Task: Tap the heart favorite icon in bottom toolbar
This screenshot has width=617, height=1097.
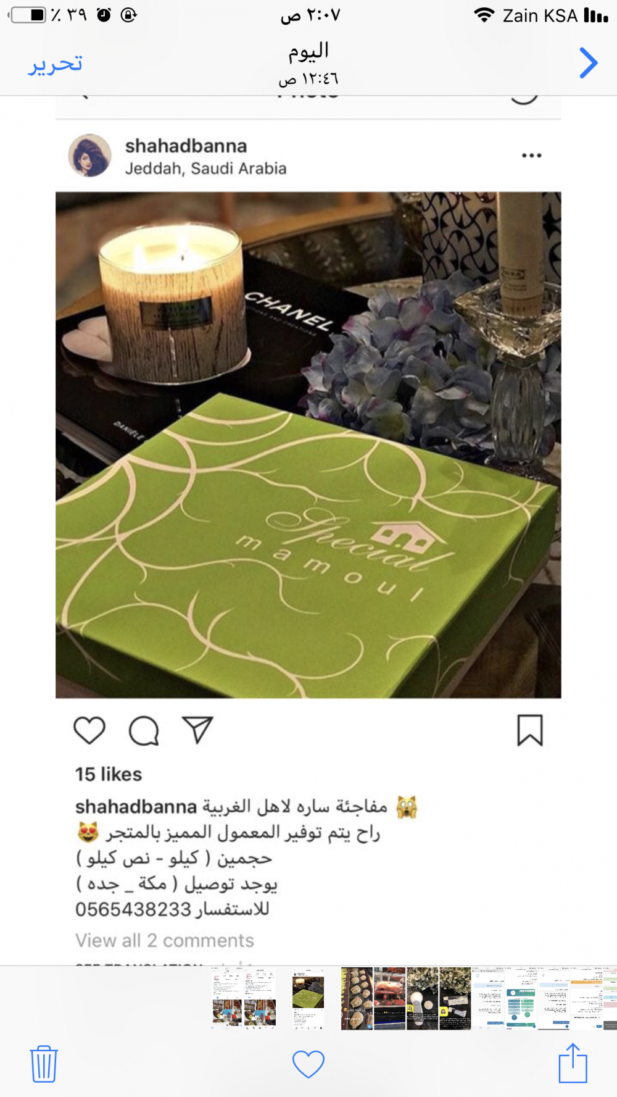Action: pos(308,1064)
